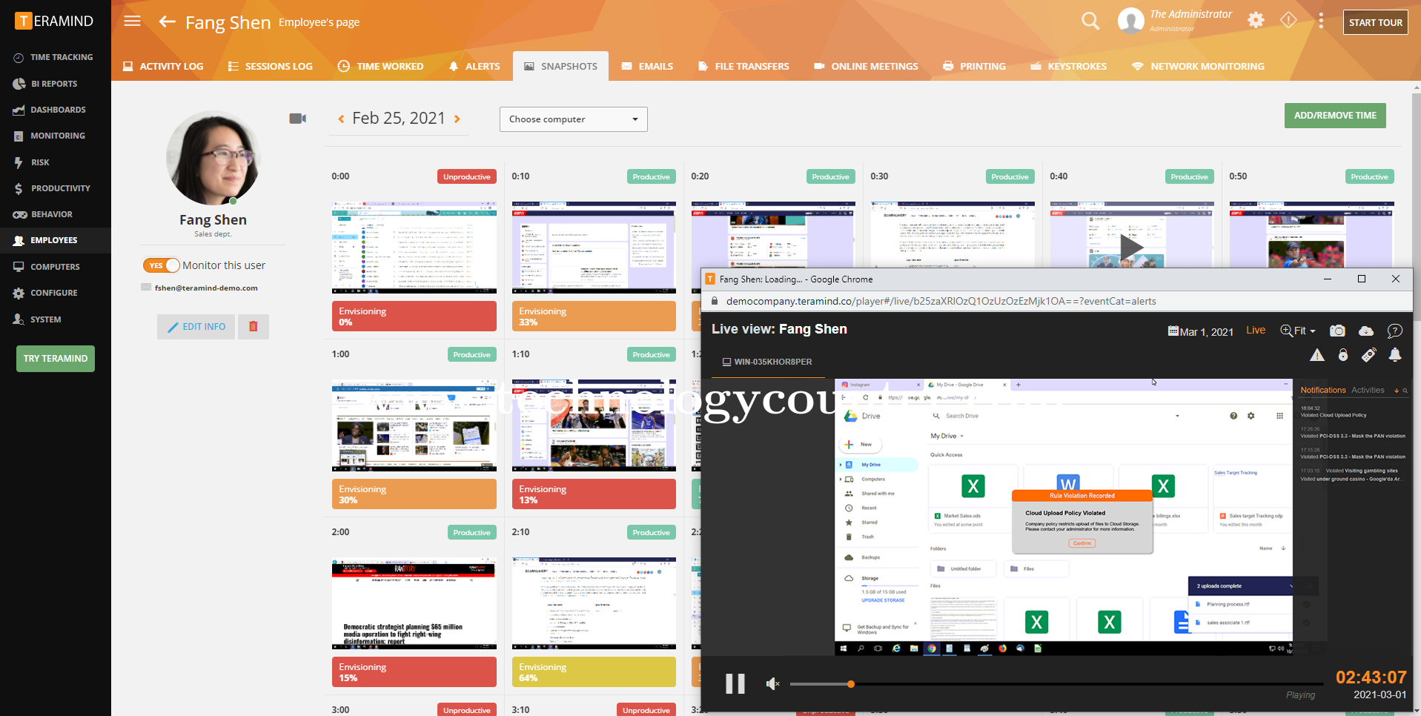Image resolution: width=1421 pixels, height=716 pixels.
Task: Click Envisioning 64% bar under 2:10 snapshot
Action: 594,672
